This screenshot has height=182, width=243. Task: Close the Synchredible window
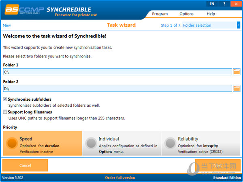[x=236, y=4]
